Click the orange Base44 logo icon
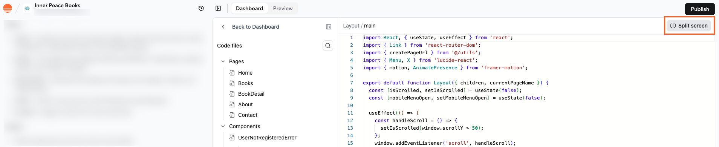Image resolution: width=719 pixels, height=147 pixels. point(8,8)
